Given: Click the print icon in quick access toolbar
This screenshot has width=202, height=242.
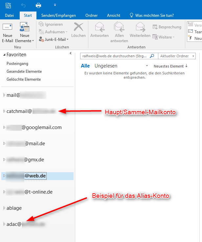Looking at the screenshot, I should click(x=38, y=6).
